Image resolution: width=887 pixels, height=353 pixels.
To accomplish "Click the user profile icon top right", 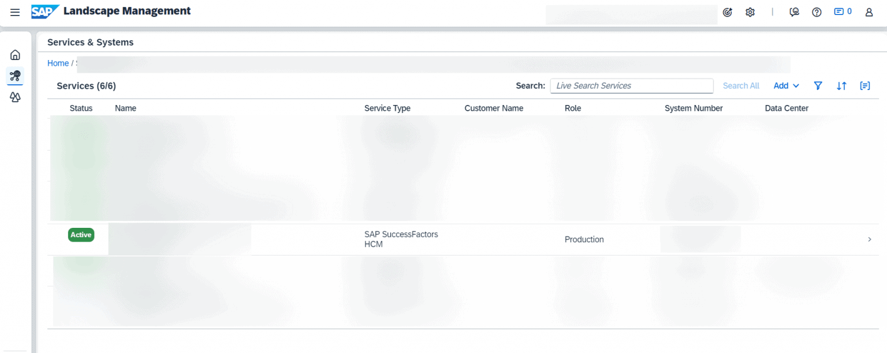I will 869,12.
